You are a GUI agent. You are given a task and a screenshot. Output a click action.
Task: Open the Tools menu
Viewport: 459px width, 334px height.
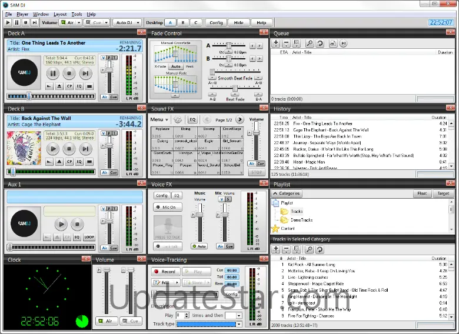click(x=76, y=14)
